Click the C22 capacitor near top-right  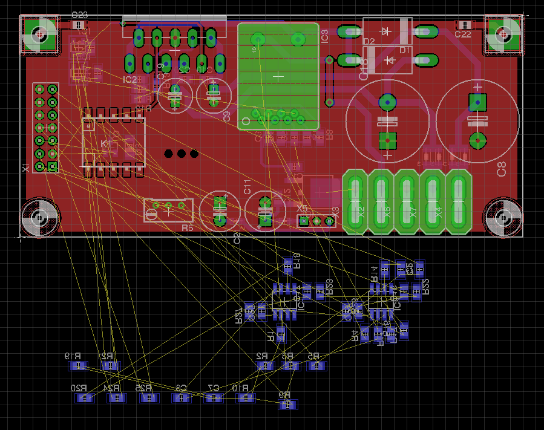[464, 25]
